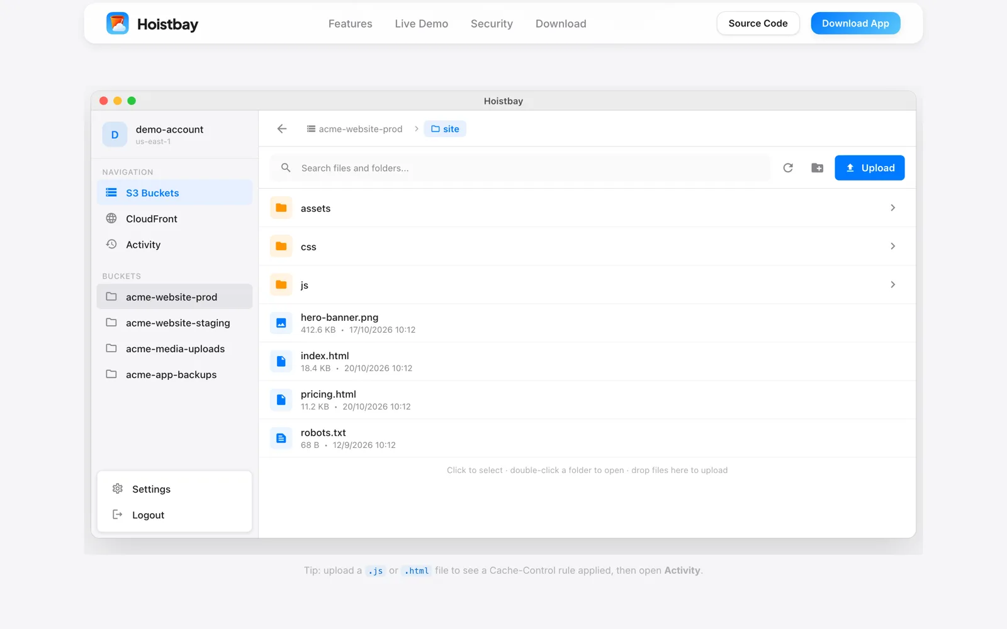
Task: Expand the css folder chevron
Action: 892,247
